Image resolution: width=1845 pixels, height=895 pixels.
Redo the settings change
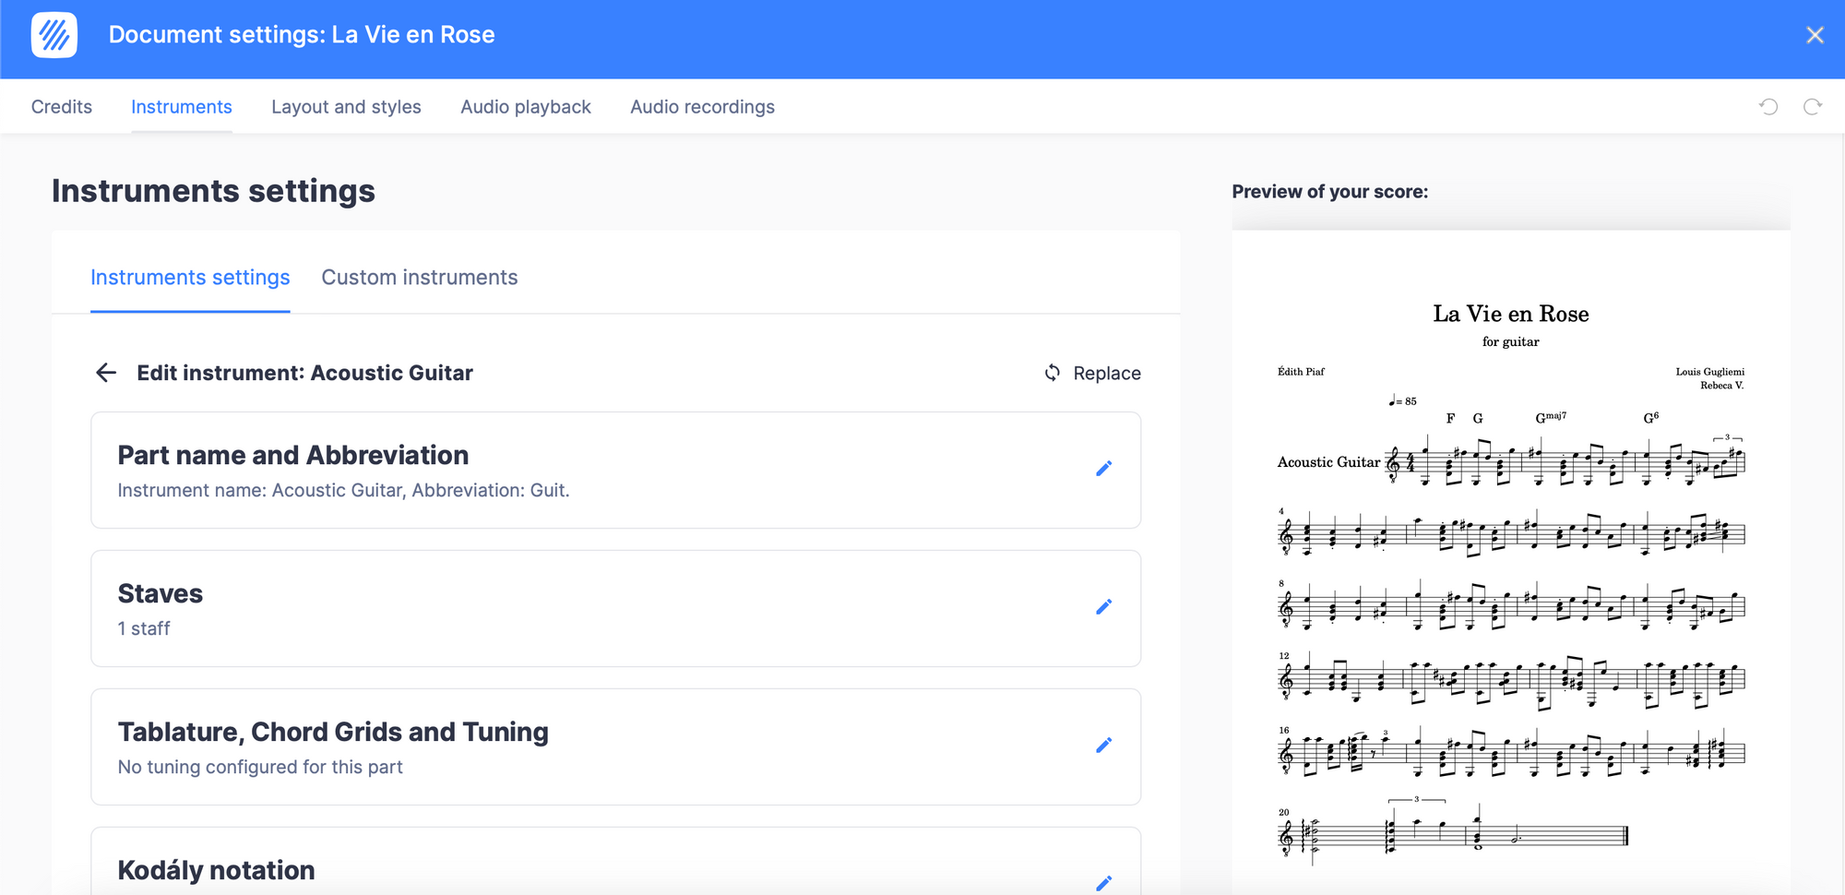(1813, 107)
